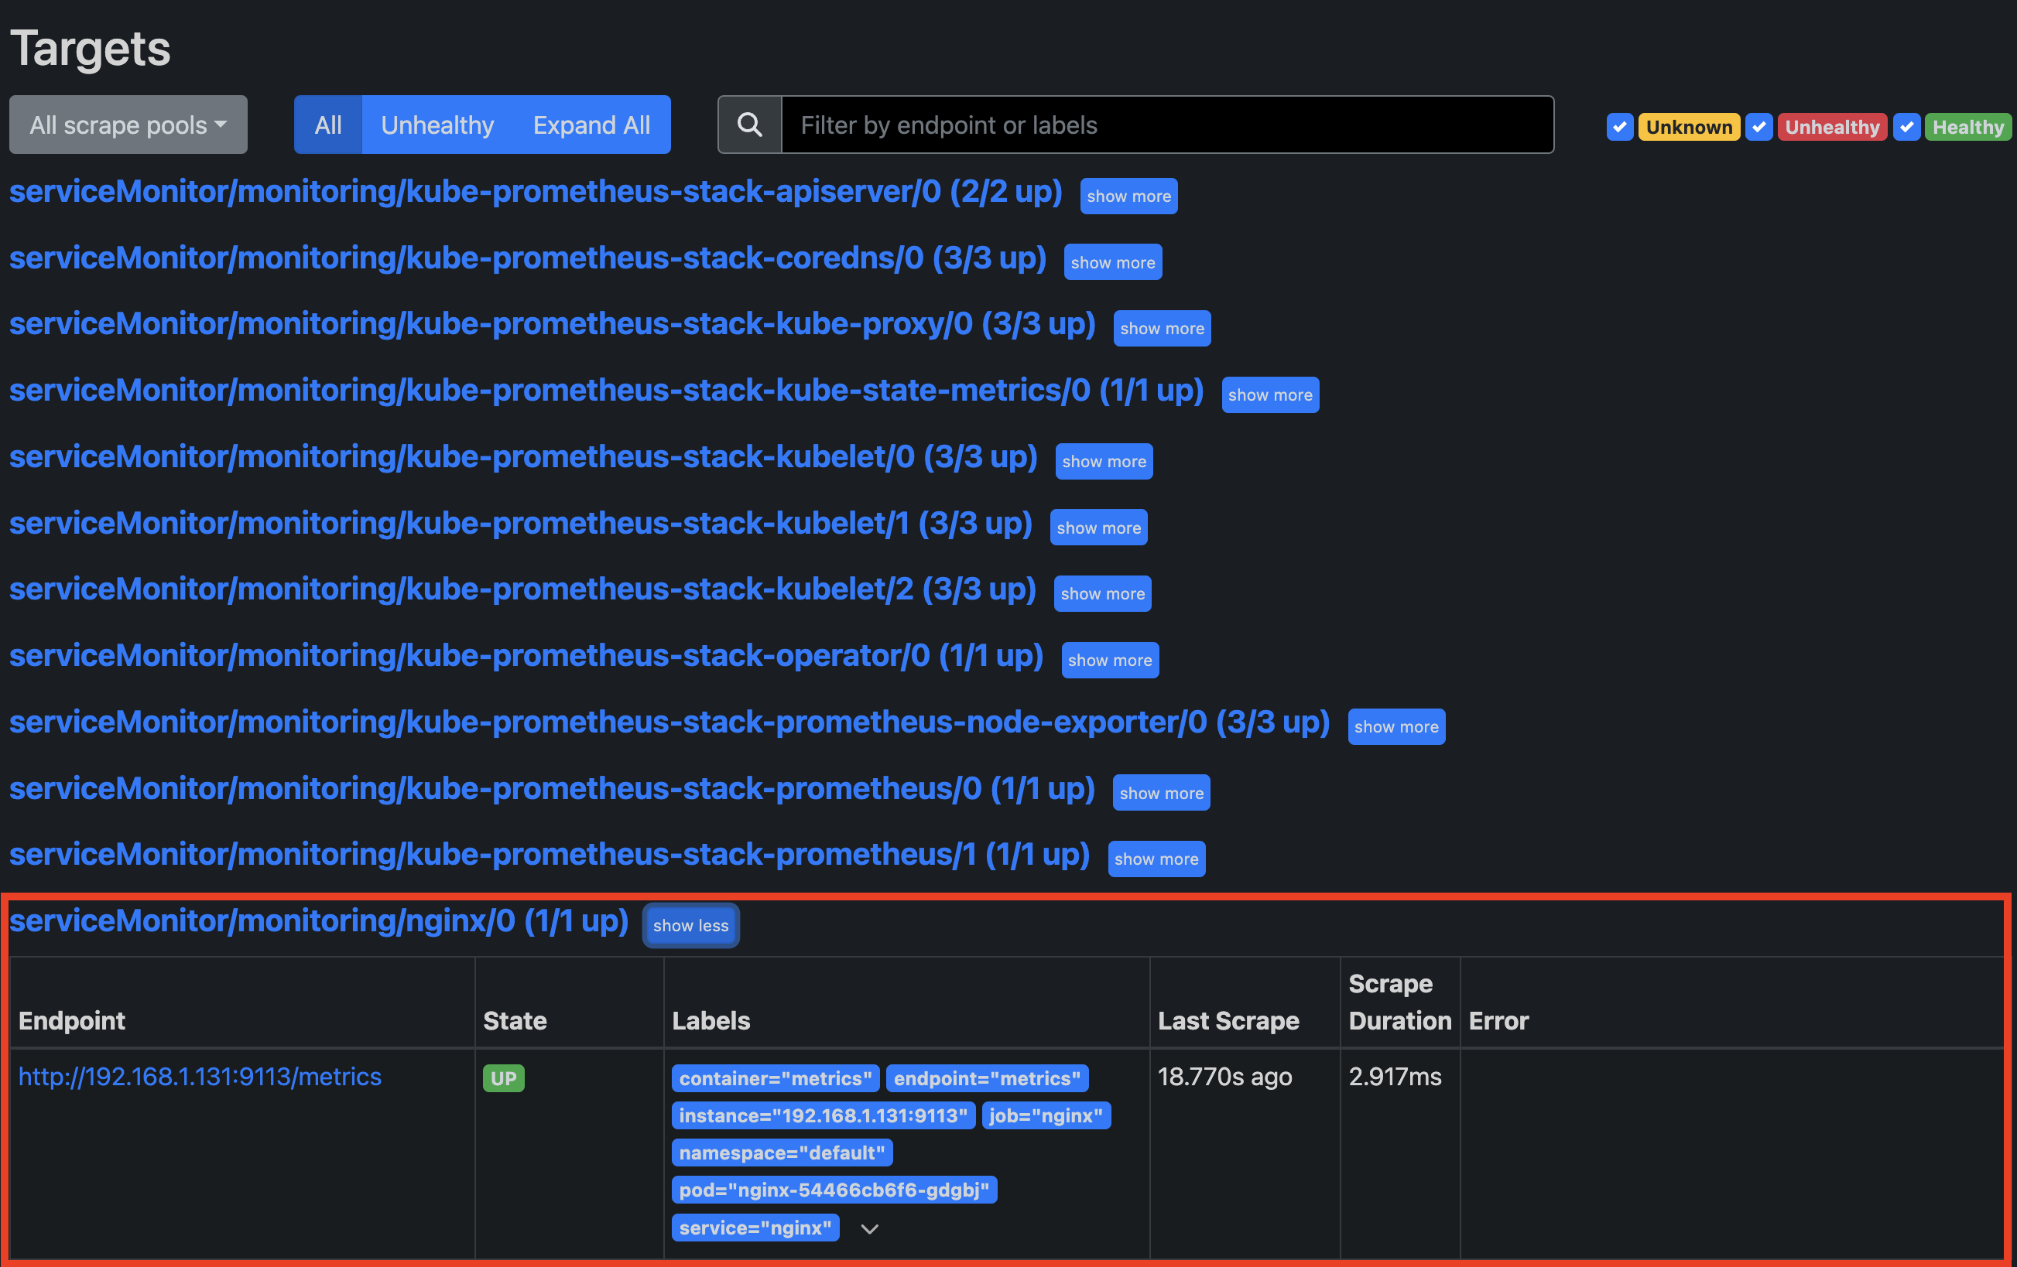Open kube-state-metrics pool heading link
Screen dimensions: 2017x1267
[605, 391]
